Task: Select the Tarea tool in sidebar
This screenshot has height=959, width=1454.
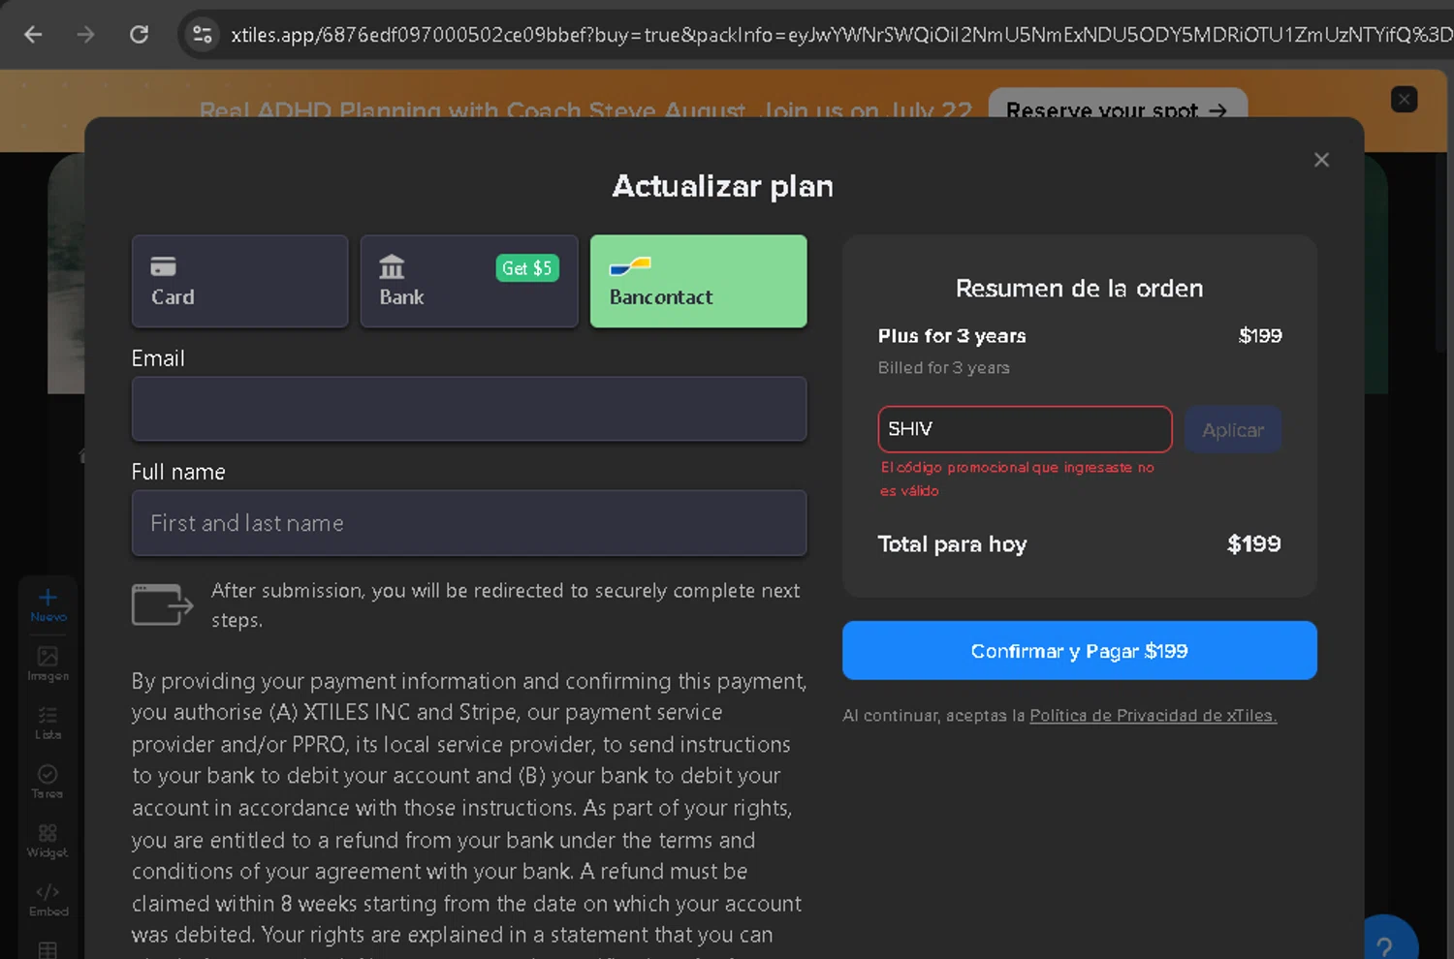Action: tap(47, 782)
